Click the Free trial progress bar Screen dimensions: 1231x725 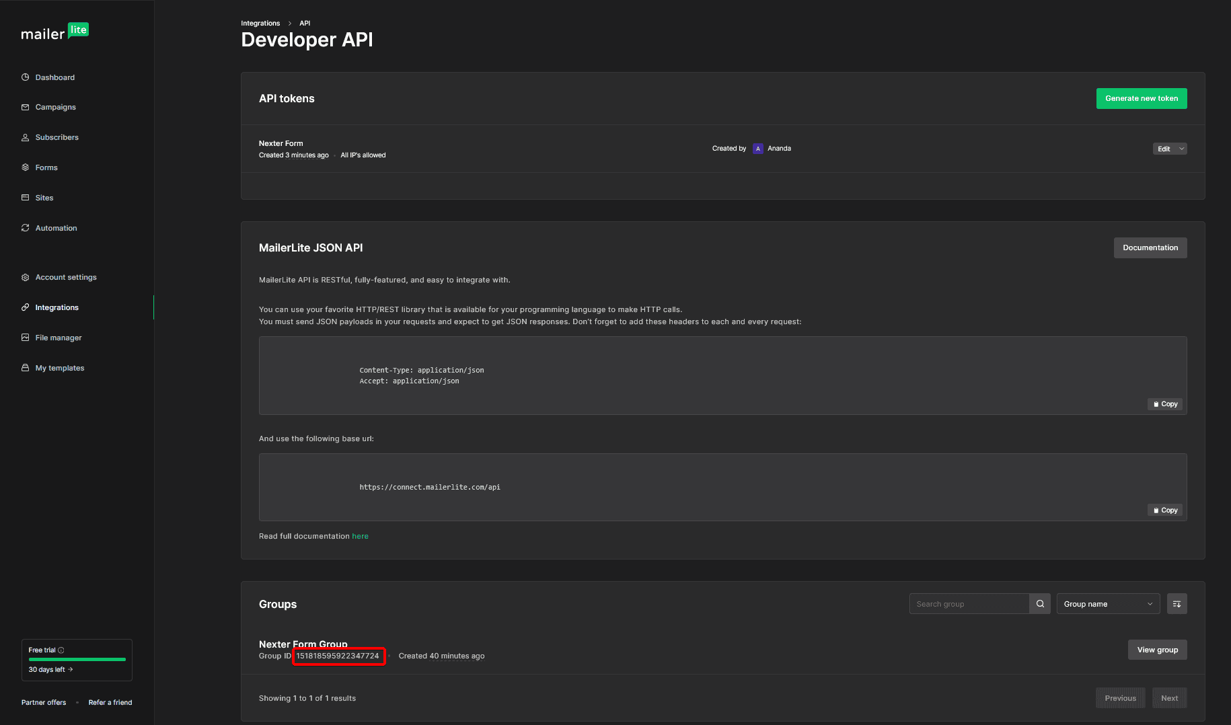(x=77, y=660)
